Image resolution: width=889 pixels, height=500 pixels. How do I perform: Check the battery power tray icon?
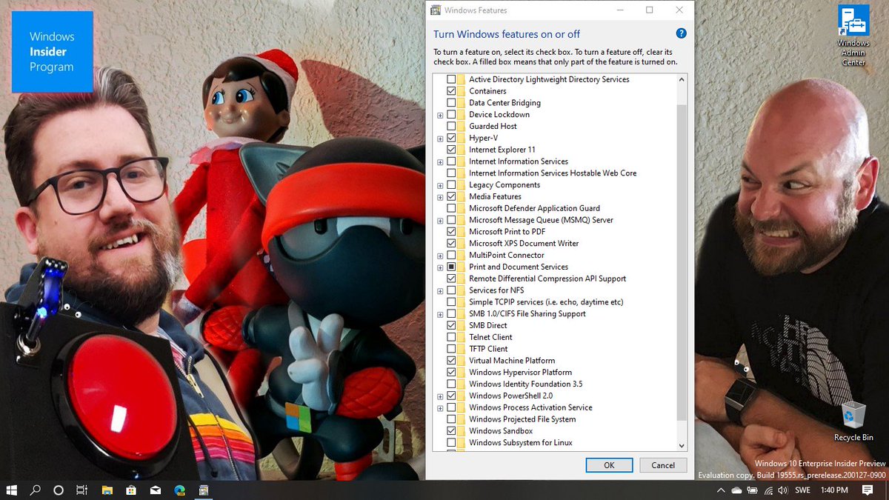pos(752,490)
